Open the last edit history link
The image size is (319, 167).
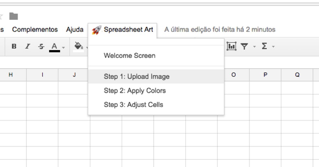pyautogui.click(x=219, y=30)
